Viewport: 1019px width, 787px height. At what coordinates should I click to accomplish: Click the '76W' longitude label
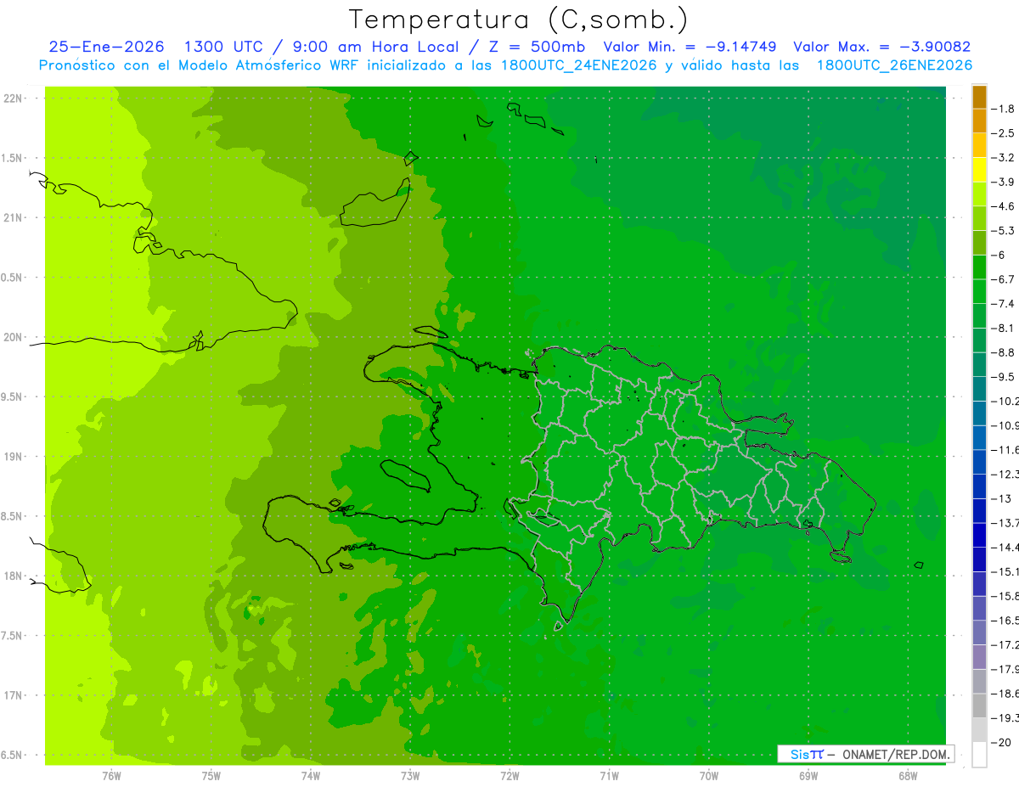click(x=111, y=775)
